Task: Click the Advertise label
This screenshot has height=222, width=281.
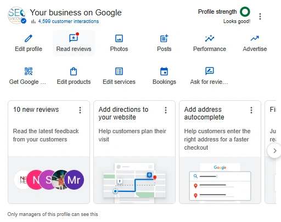Action: (x=255, y=49)
